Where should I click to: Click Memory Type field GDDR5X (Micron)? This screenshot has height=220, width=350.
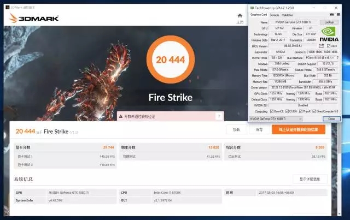(x=284, y=75)
